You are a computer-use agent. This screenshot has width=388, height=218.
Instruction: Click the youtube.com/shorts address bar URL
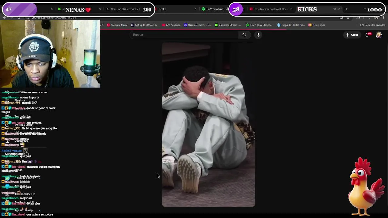pyautogui.click(x=54, y=18)
